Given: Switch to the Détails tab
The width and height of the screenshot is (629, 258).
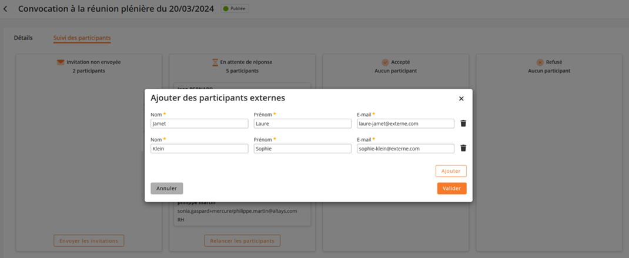Looking at the screenshot, I should click(24, 38).
